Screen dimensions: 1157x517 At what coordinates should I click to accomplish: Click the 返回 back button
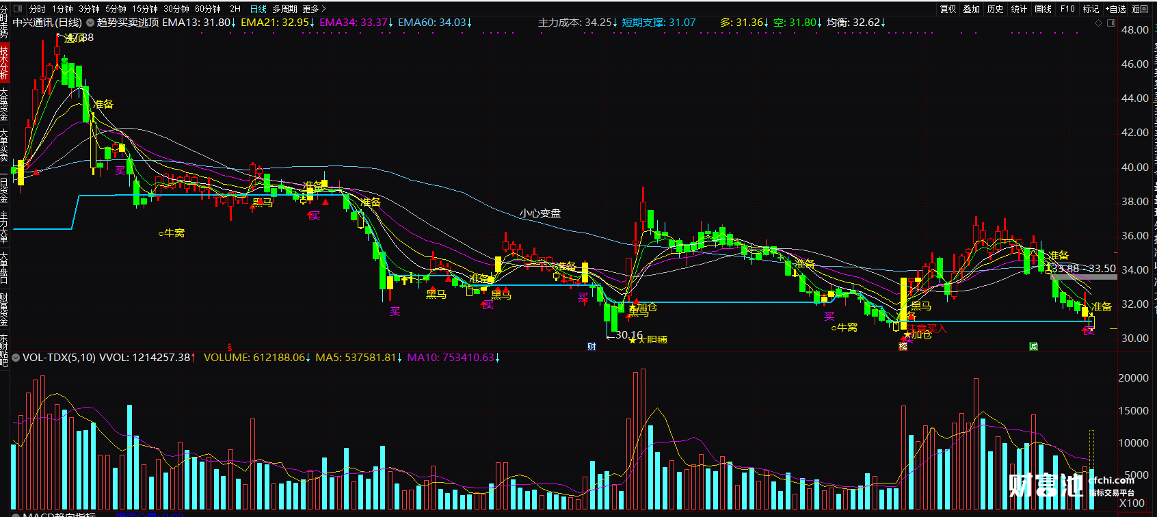click(x=1140, y=9)
